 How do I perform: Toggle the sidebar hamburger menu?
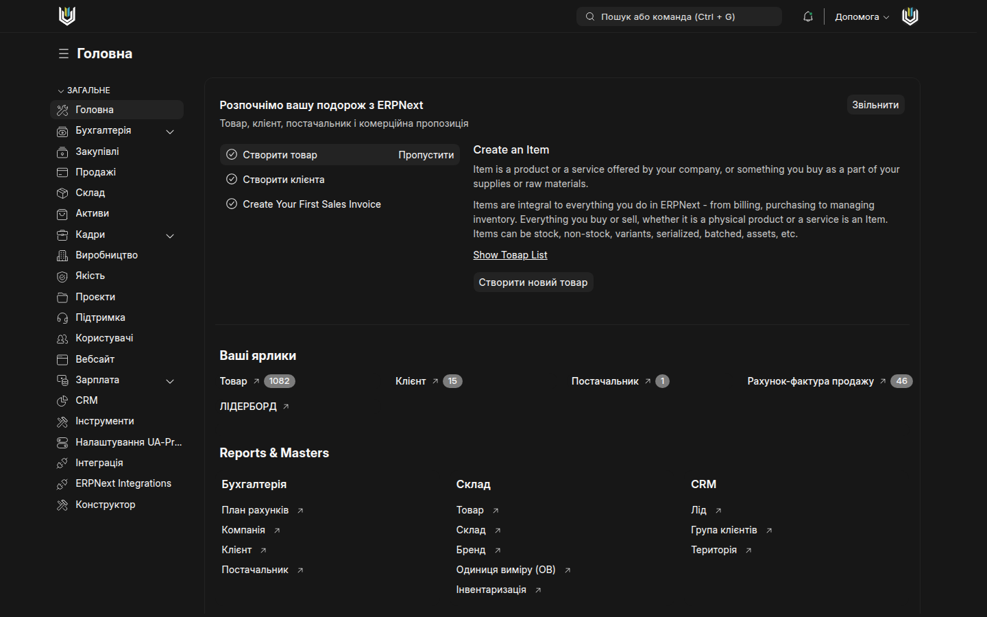pyautogui.click(x=64, y=53)
